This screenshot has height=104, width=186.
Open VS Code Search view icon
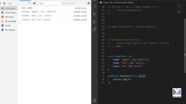94,7
